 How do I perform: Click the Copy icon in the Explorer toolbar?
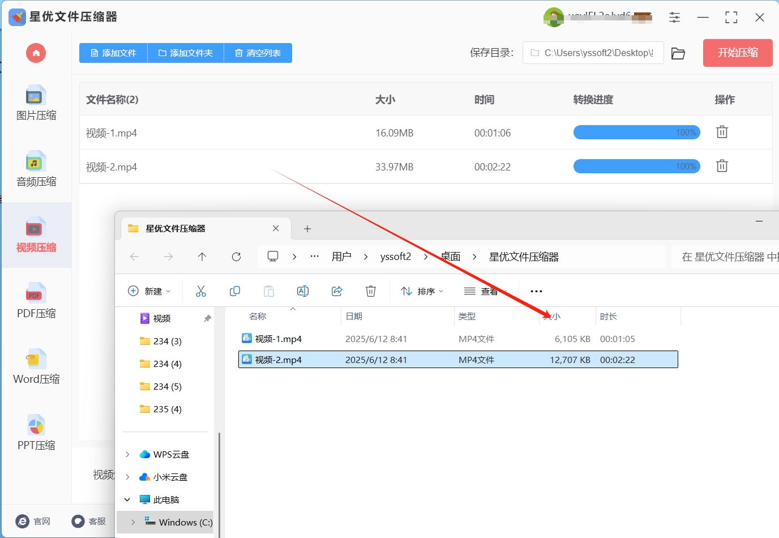click(x=235, y=291)
